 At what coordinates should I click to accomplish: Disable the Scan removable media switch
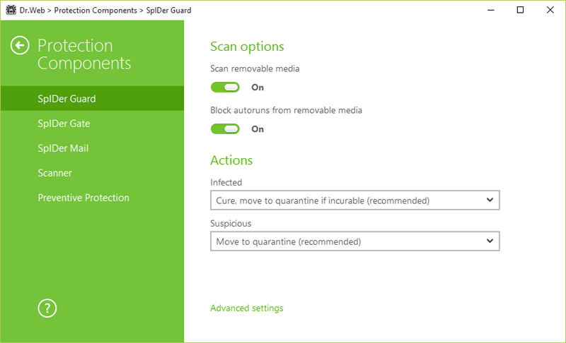pyautogui.click(x=225, y=88)
